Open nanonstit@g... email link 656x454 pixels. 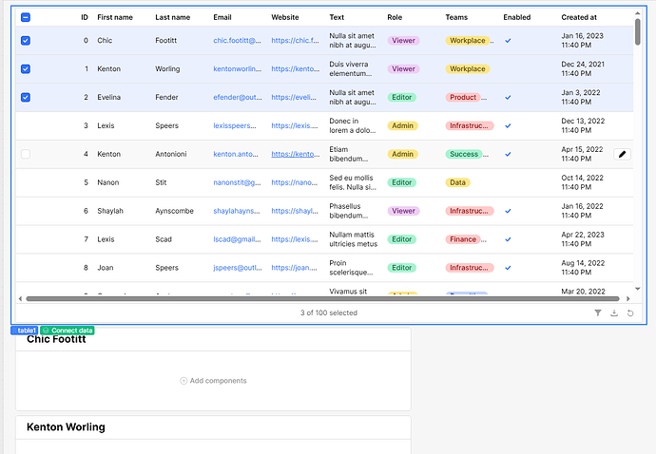(237, 182)
